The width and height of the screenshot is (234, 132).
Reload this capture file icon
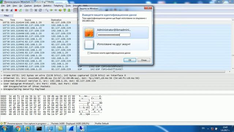click(x=40, y=10)
